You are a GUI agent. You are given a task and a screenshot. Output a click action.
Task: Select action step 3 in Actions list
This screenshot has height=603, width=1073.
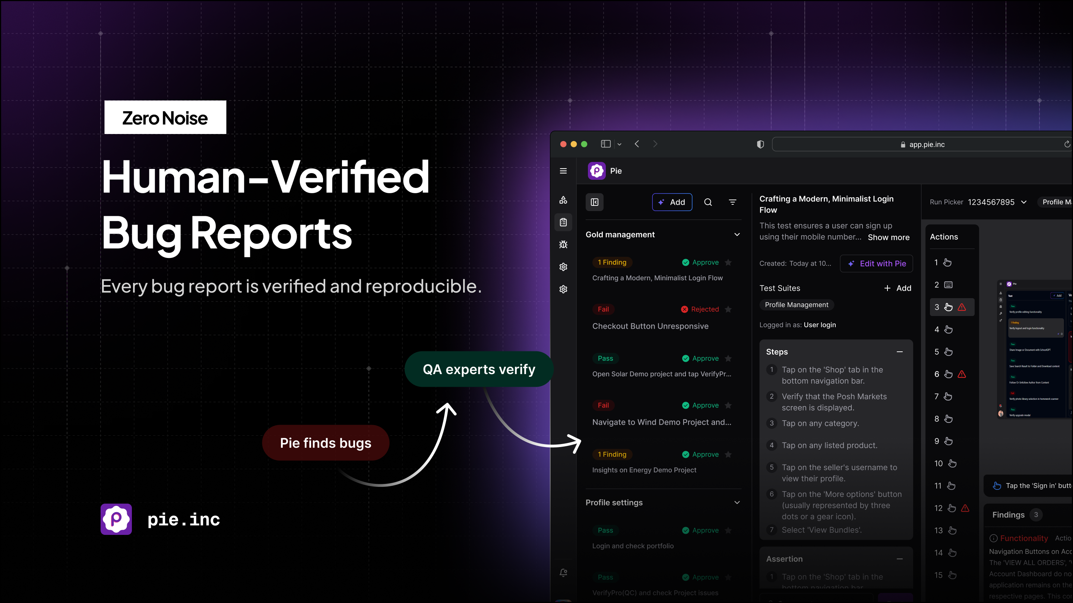952,307
